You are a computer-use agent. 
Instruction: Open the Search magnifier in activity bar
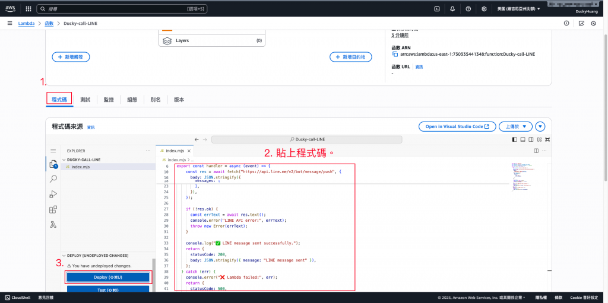(53, 178)
